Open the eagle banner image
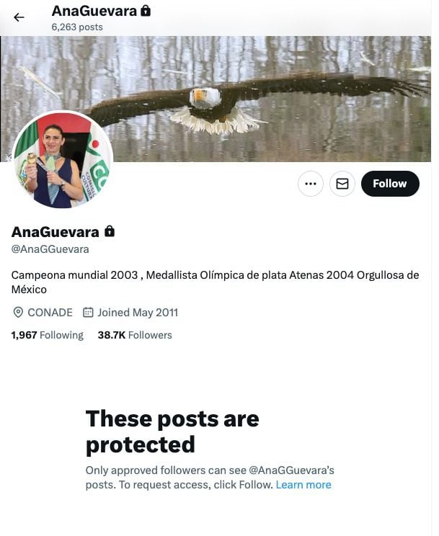 point(219,99)
